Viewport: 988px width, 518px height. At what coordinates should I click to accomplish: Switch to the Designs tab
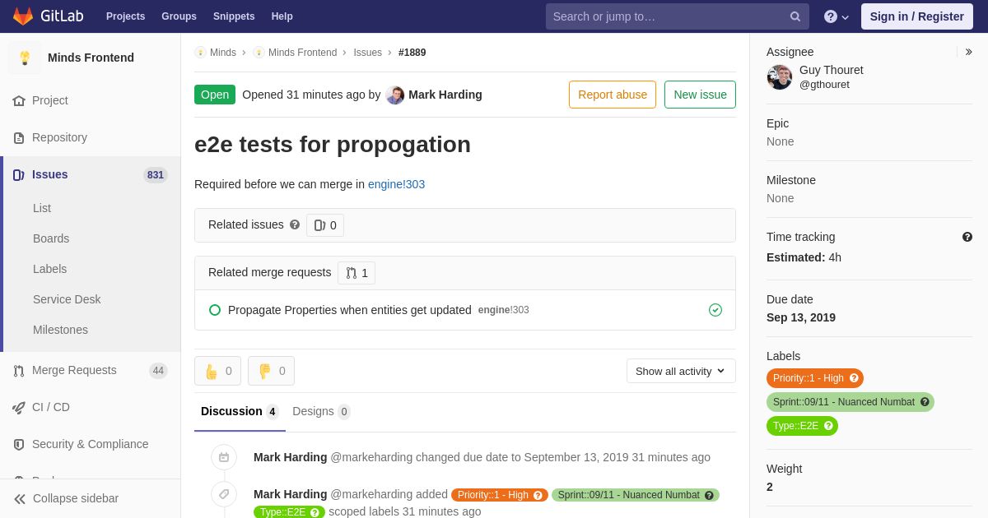320,411
